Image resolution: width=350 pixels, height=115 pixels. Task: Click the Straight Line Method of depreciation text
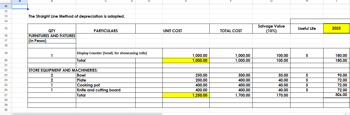[x=76, y=16]
